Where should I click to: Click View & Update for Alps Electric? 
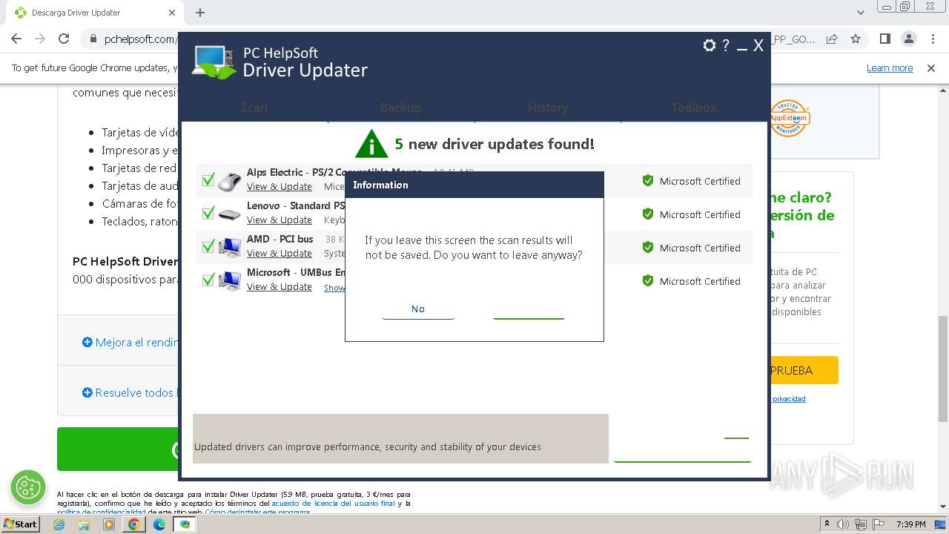(x=280, y=186)
